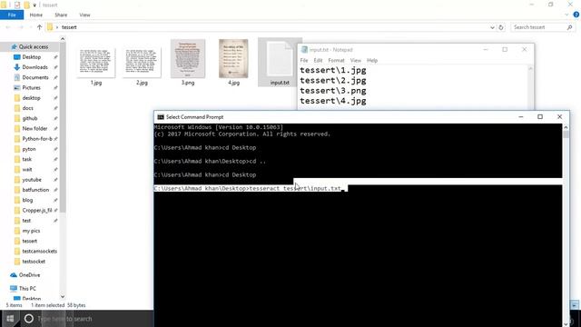This screenshot has width=581, height=327.
Task: Click the Quick Access Toolbar dropdown arrow
Action: pos(34,5)
